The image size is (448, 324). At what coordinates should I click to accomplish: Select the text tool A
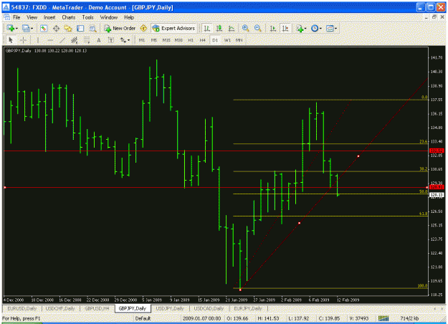pyautogui.click(x=99, y=40)
